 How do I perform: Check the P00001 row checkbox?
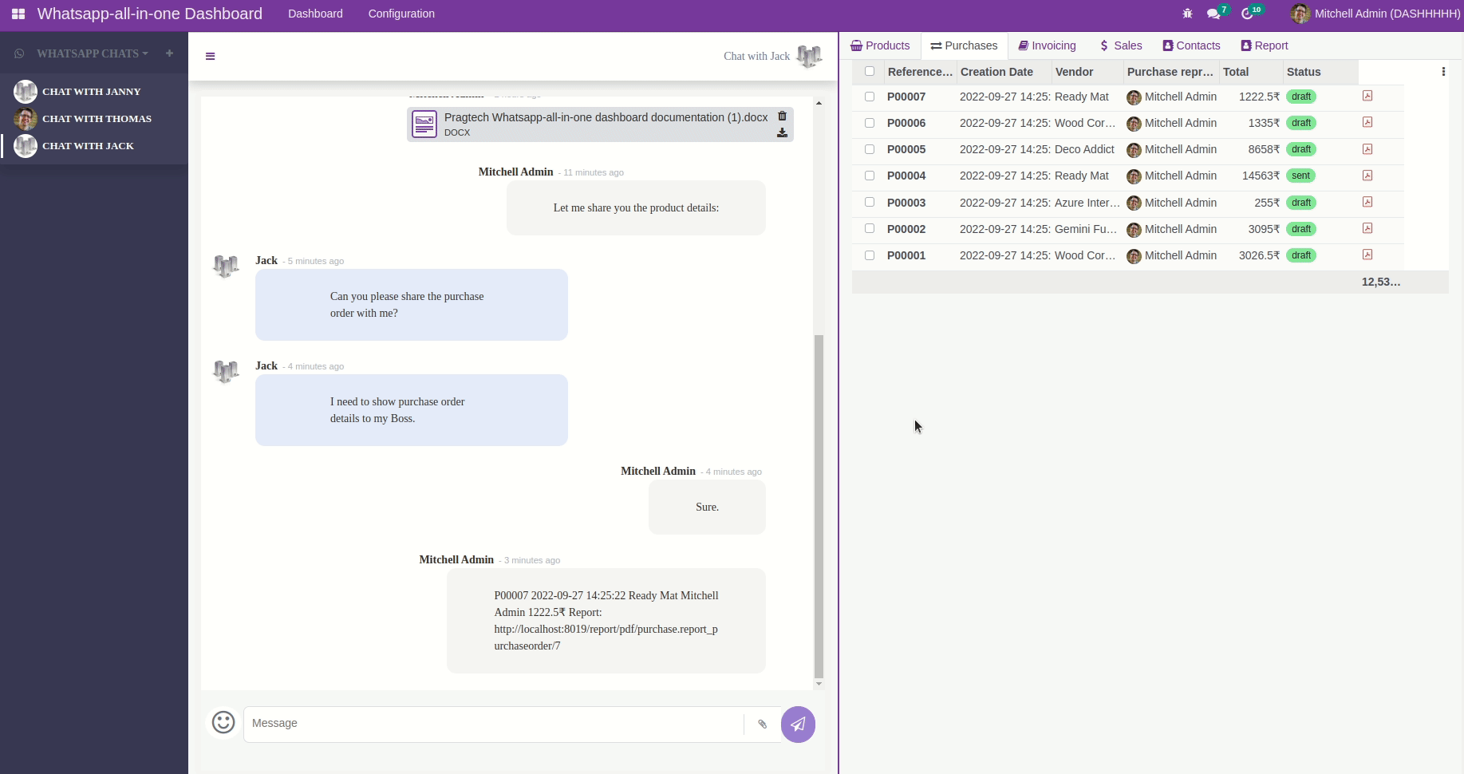click(x=870, y=255)
